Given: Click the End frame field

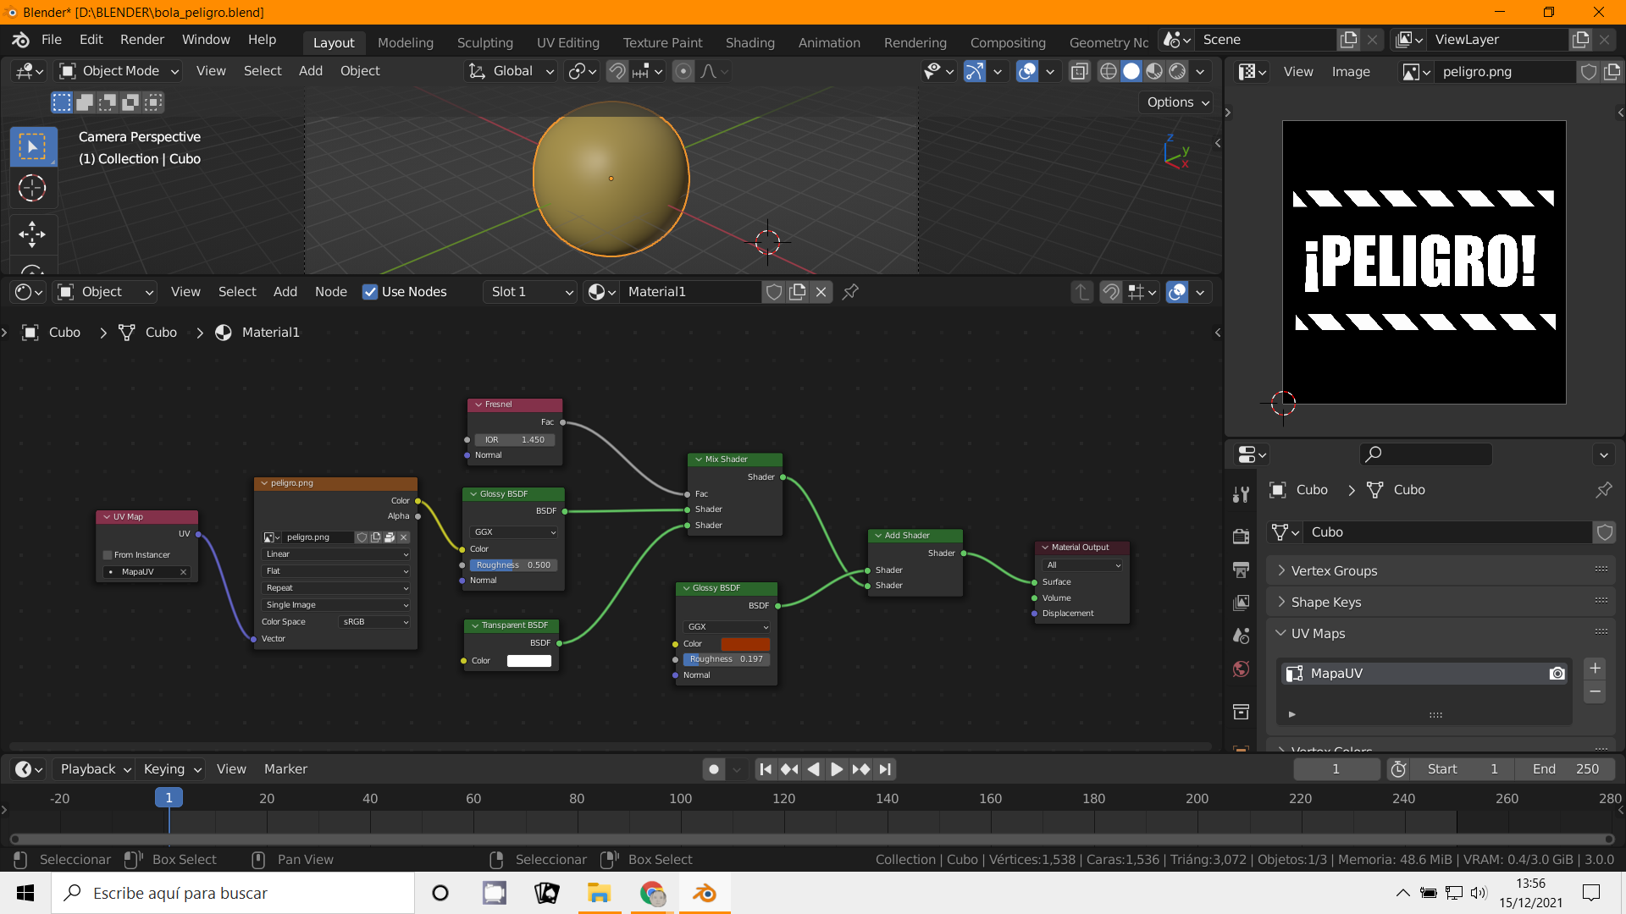Looking at the screenshot, I should click(x=1566, y=769).
